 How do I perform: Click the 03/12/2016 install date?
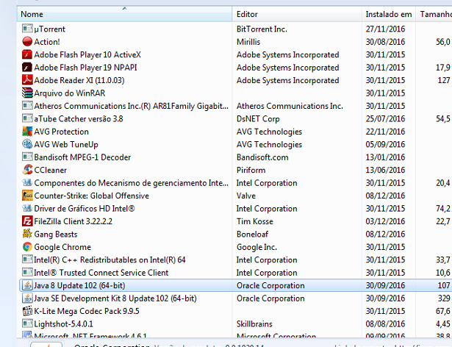(385, 221)
